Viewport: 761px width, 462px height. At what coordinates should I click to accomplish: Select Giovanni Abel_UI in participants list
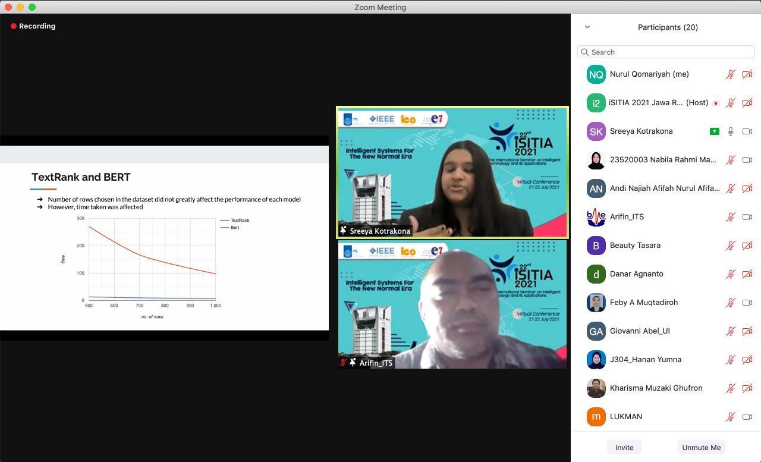click(640, 331)
